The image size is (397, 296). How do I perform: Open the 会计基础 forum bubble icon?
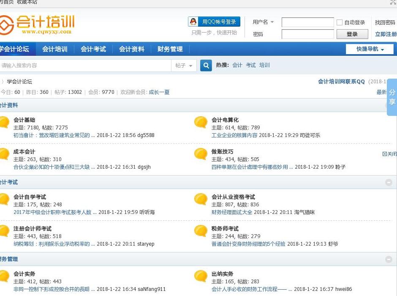tap(5, 122)
